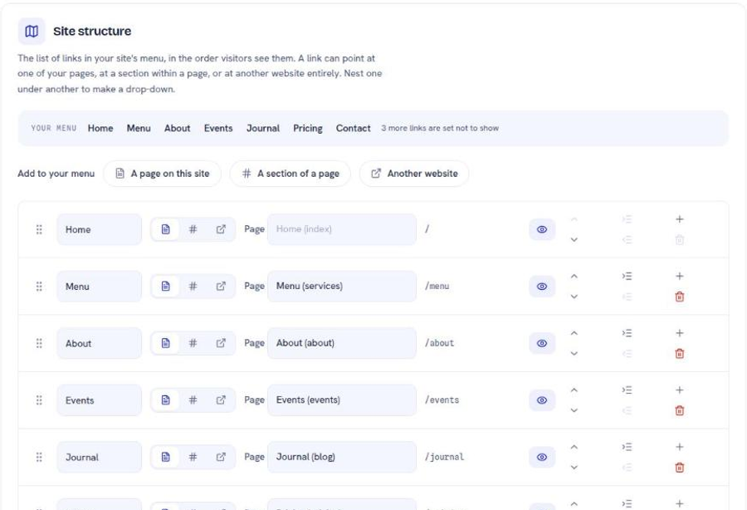Toggle visibility of the Home link

542,229
